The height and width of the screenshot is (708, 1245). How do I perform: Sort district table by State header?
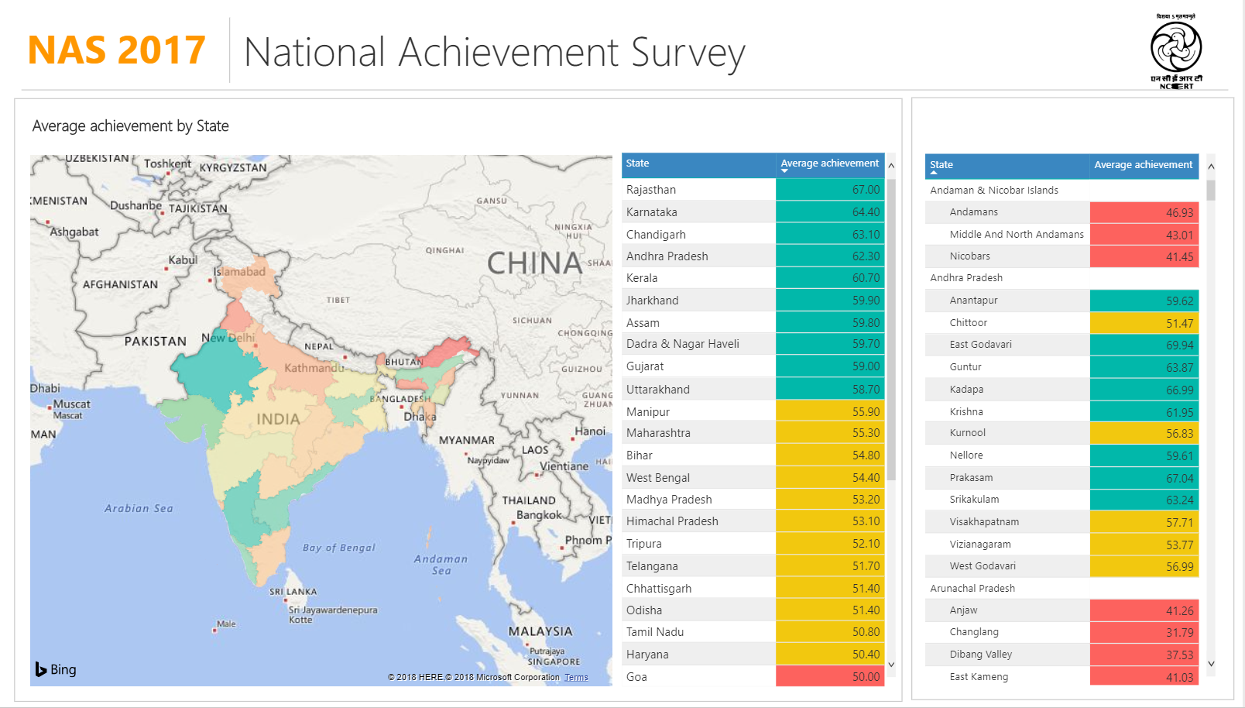(1007, 167)
